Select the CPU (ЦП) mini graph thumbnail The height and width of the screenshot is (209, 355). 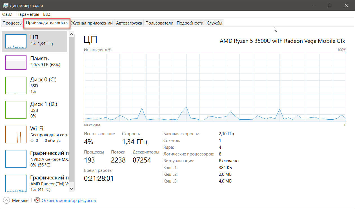pyautogui.click(x=16, y=41)
